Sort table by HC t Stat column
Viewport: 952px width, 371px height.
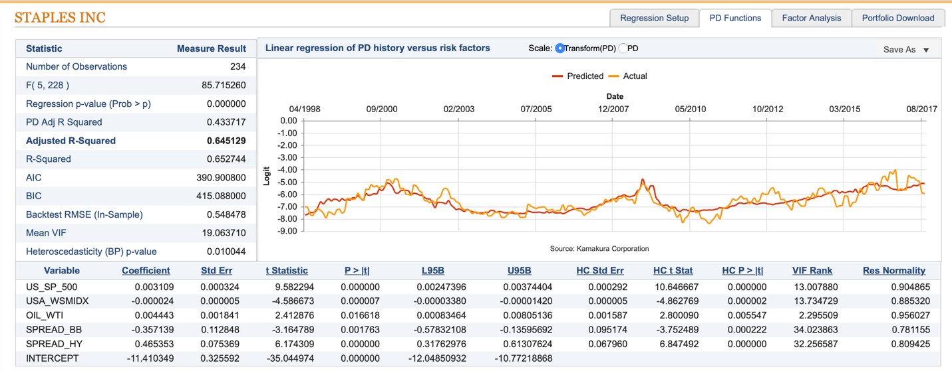click(673, 271)
